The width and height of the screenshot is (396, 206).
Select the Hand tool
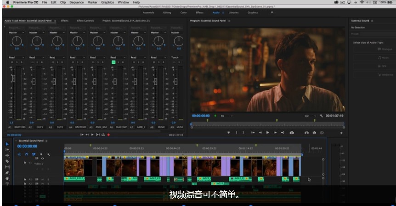coord(7,178)
